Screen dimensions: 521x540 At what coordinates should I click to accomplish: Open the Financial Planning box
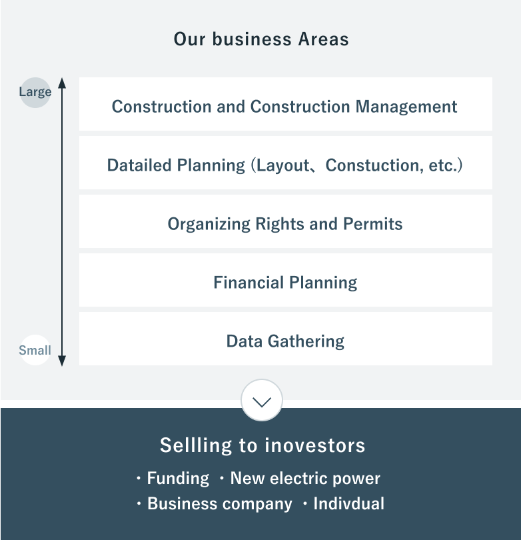(x=286, y=280)
